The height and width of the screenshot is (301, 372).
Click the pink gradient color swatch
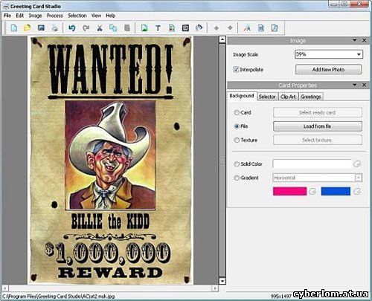pos(289,191)
